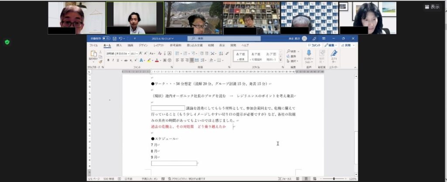Click the red Font Color button
This screenshot has width=447, height=182.
click(157, 60)
